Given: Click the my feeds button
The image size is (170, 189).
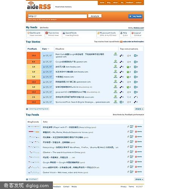Looking at the screenshot, I should click(x=135, y=16).
